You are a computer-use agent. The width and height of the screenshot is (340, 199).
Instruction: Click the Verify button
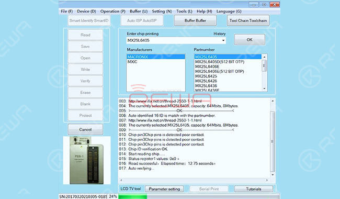[x=85, y=81]
